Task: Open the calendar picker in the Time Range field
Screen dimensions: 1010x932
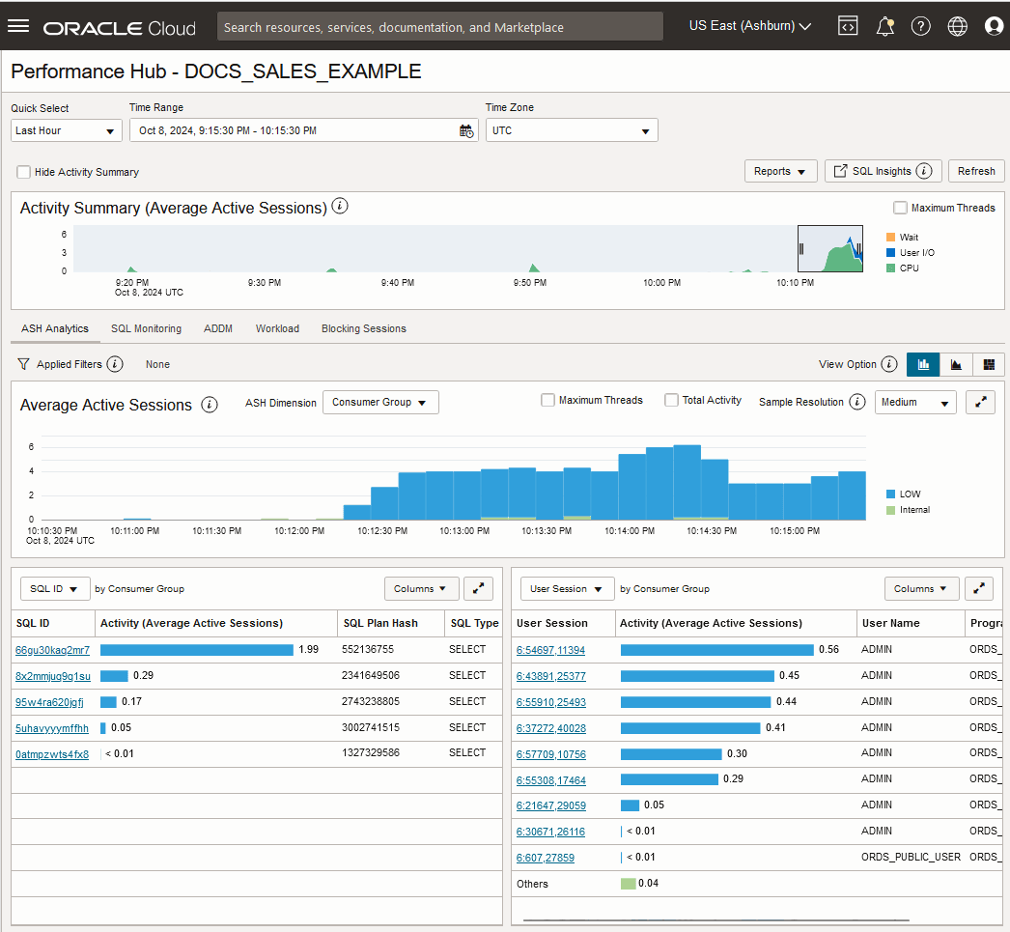Action: (x=464, y=130)
